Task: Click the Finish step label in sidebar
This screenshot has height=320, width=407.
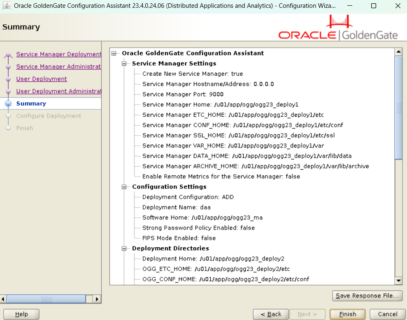Action: pyautogui.click(x=25, y=128)
